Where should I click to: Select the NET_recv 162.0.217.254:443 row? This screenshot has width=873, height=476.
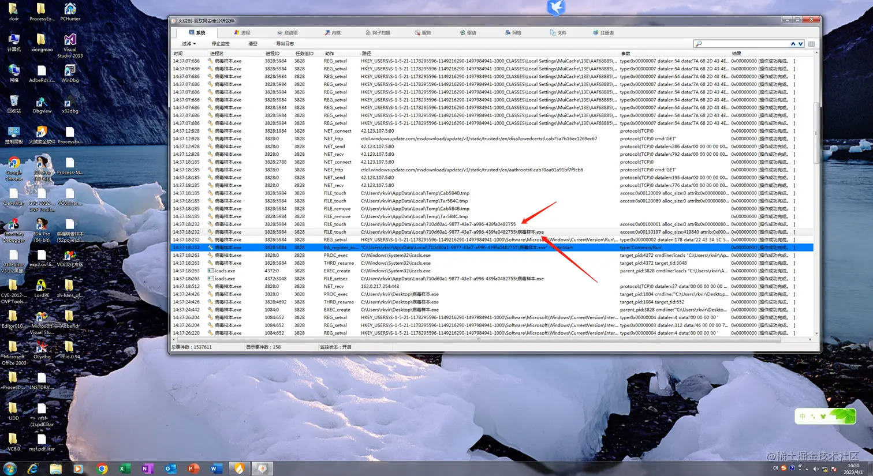[x=493, y=287]
